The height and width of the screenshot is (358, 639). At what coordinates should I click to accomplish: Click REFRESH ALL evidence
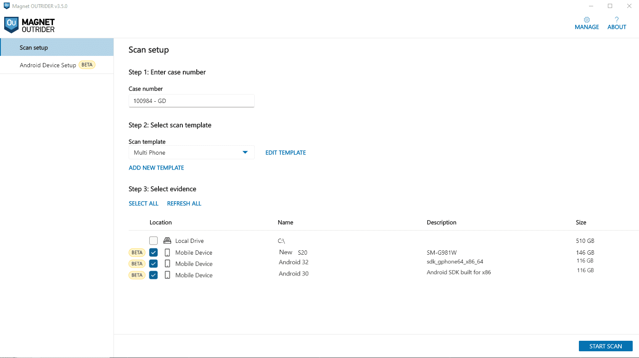click(x=184, y=203)
